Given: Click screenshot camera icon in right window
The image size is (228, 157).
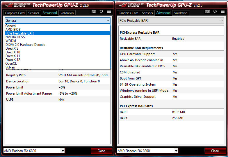Looking at the screenshot, I should 208,11.
